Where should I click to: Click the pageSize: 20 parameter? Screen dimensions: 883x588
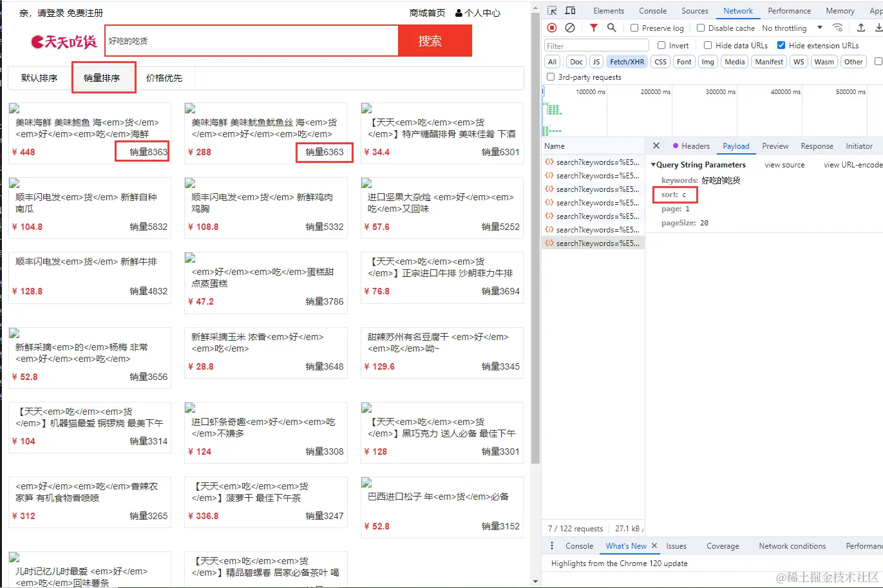pos(685,223)
